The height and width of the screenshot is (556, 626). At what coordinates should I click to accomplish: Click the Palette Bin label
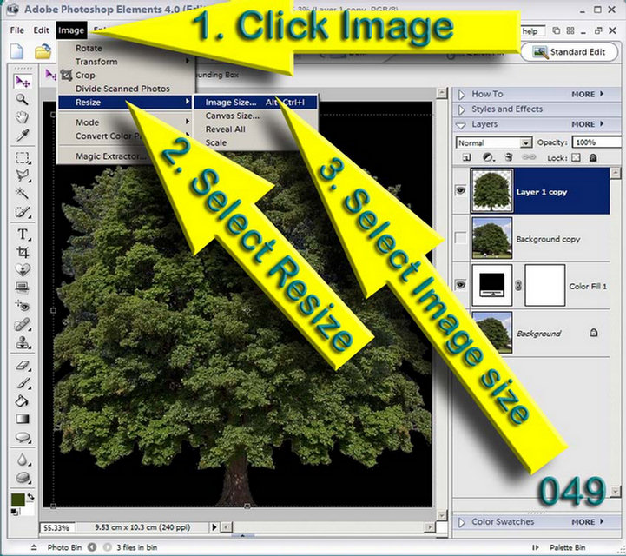tap(567, 547)
